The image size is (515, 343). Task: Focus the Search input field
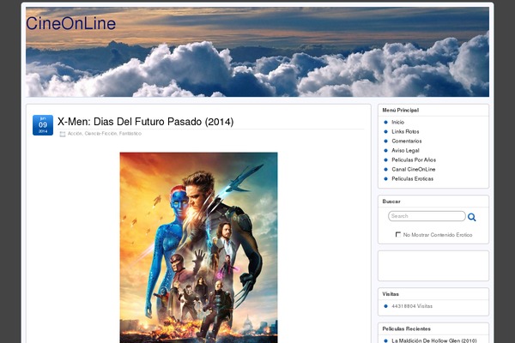pyautogui.click(x=427, y=216)
